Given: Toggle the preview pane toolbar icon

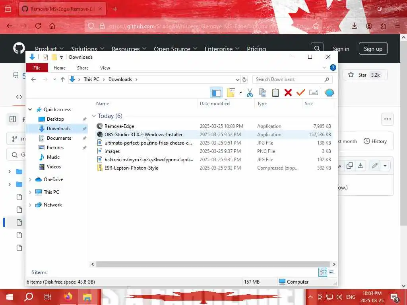Looking at the screenshot, I should [x=216, y=93].
